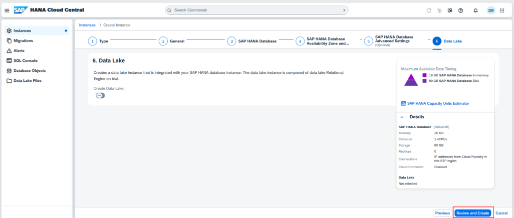
Task: Open the DR user avatar menu
Action: pyautogui.click(x=491, y=10)
